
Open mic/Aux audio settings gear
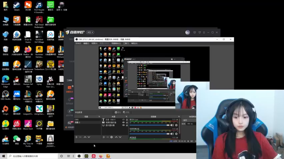[176, 125]
